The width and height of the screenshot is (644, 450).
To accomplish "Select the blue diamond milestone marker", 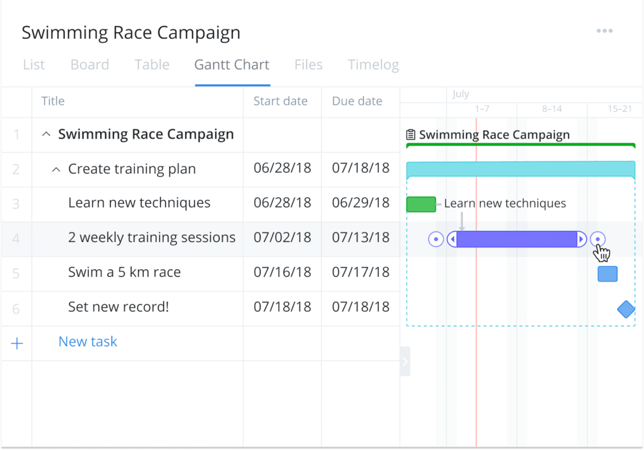I will [x=626, y=309].
